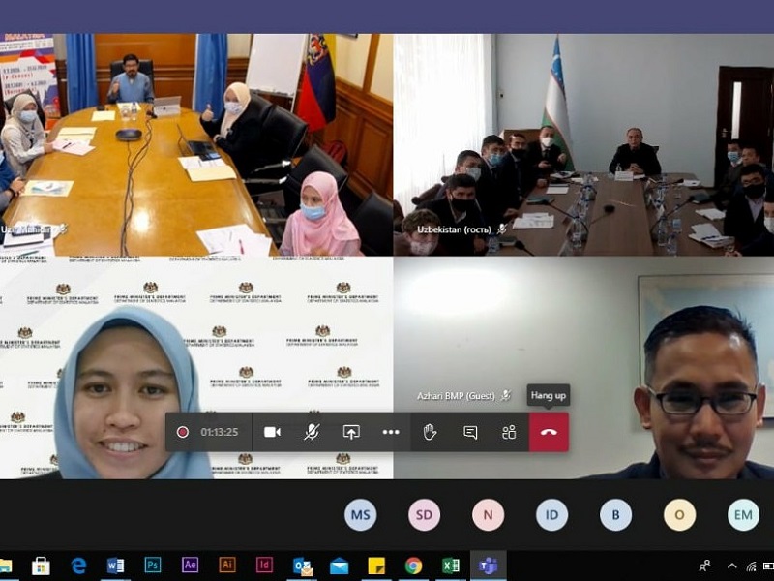Open the More actions ellipsis menu
The image size is (774, 581).
[x=391, y=432]
